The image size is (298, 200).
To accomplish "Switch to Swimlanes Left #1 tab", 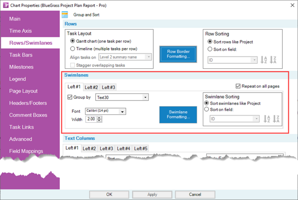I will tap(74, 87).
